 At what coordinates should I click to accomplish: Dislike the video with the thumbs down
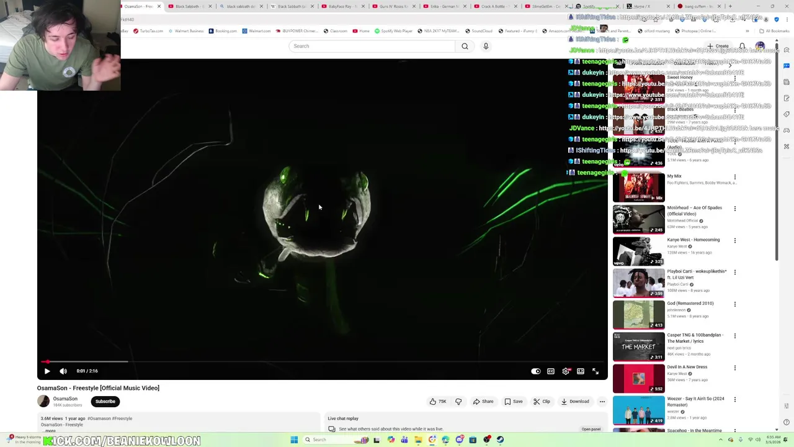coord(458,402)
